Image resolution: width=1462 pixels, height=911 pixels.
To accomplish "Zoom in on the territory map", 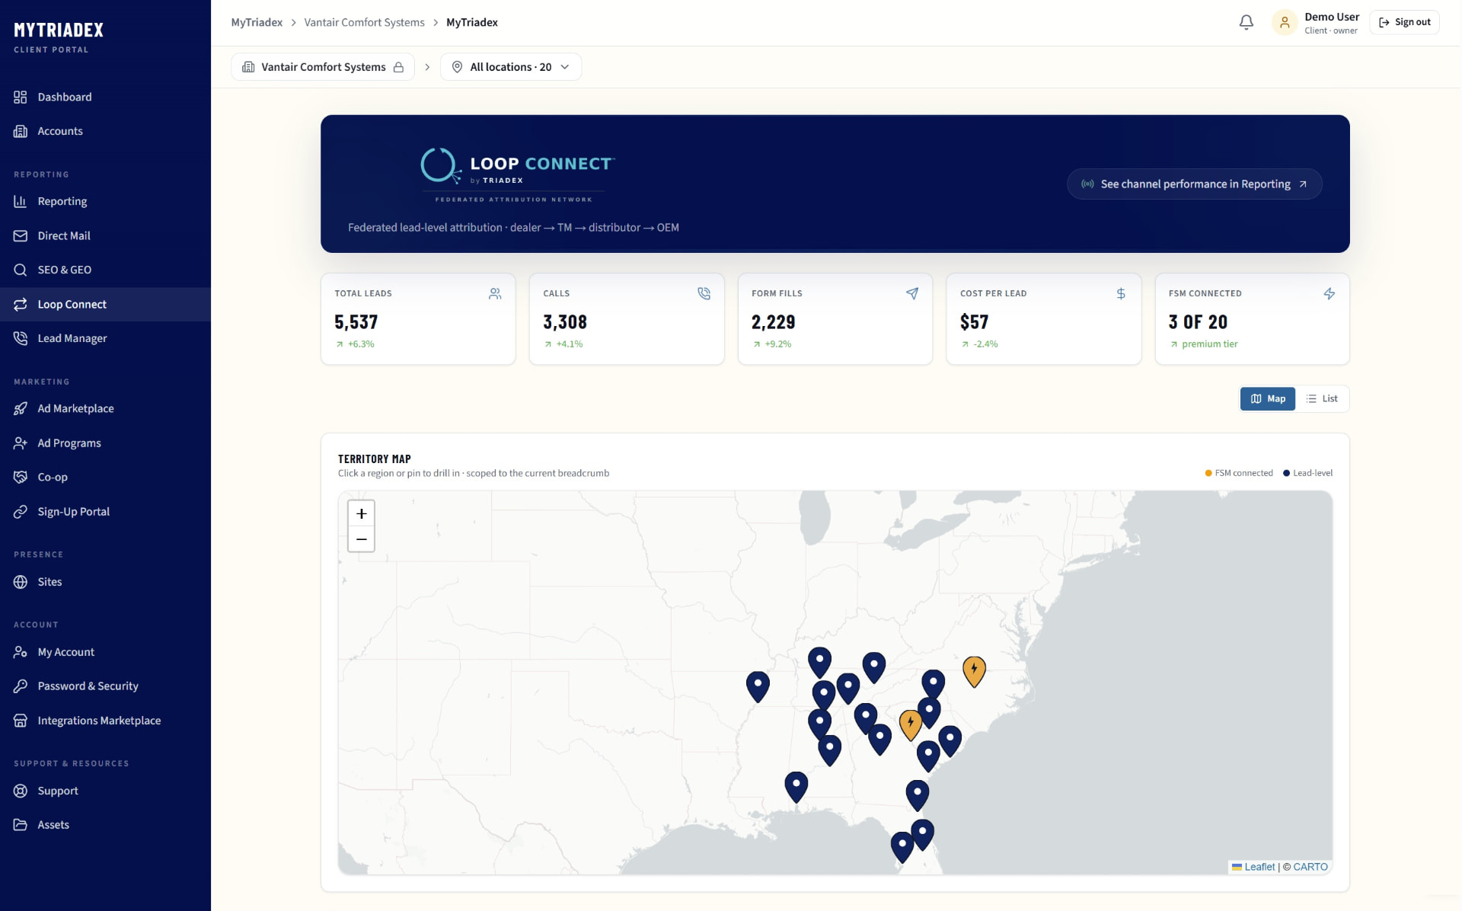I will click(361, 513).
